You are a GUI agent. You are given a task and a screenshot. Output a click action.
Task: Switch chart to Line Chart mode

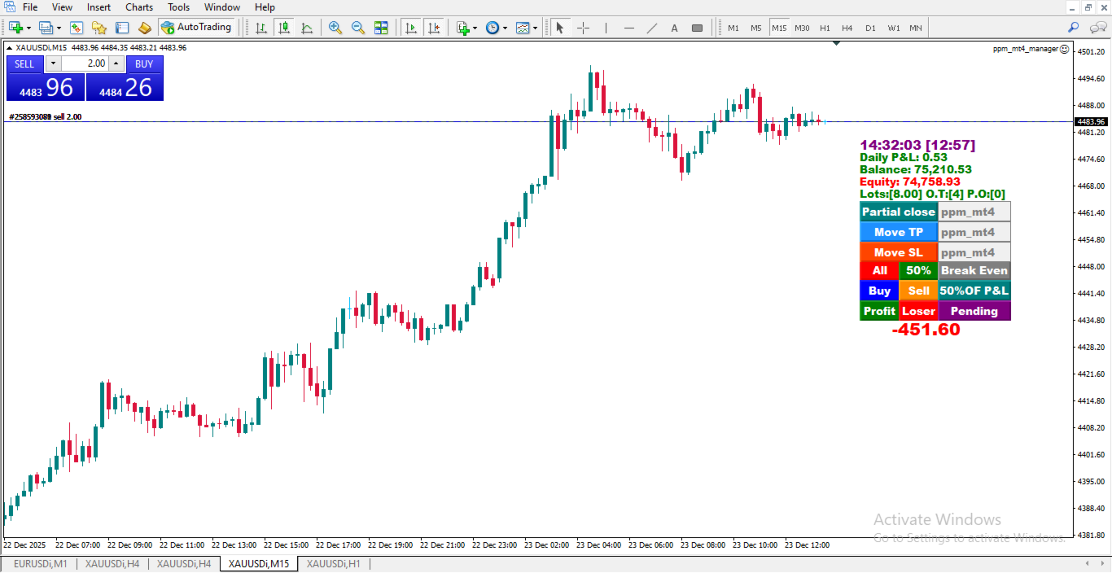[307, 28]
